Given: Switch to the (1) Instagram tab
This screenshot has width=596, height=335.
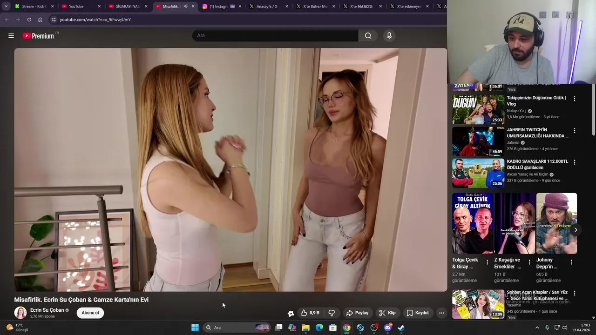Looking at the screenshot, I should click(221, 7).
